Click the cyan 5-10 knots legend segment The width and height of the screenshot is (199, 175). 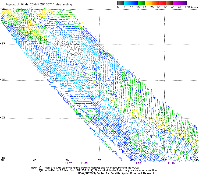[x=127, y=3]
